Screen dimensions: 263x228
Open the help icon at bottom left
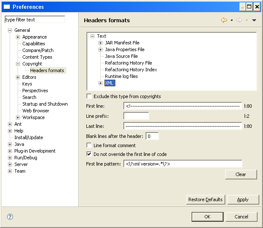10,217
